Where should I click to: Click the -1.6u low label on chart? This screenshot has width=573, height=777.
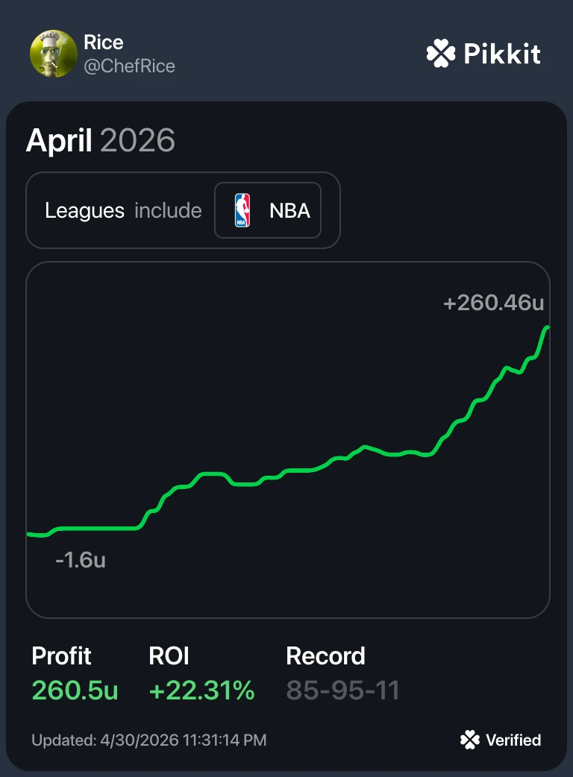81,560
